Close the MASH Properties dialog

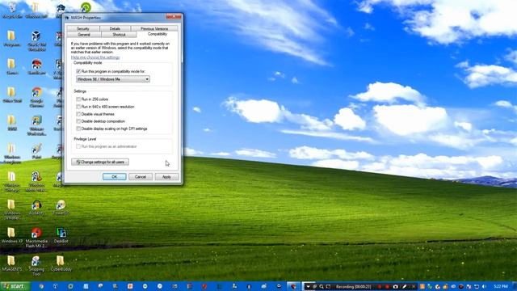[174, 17]
